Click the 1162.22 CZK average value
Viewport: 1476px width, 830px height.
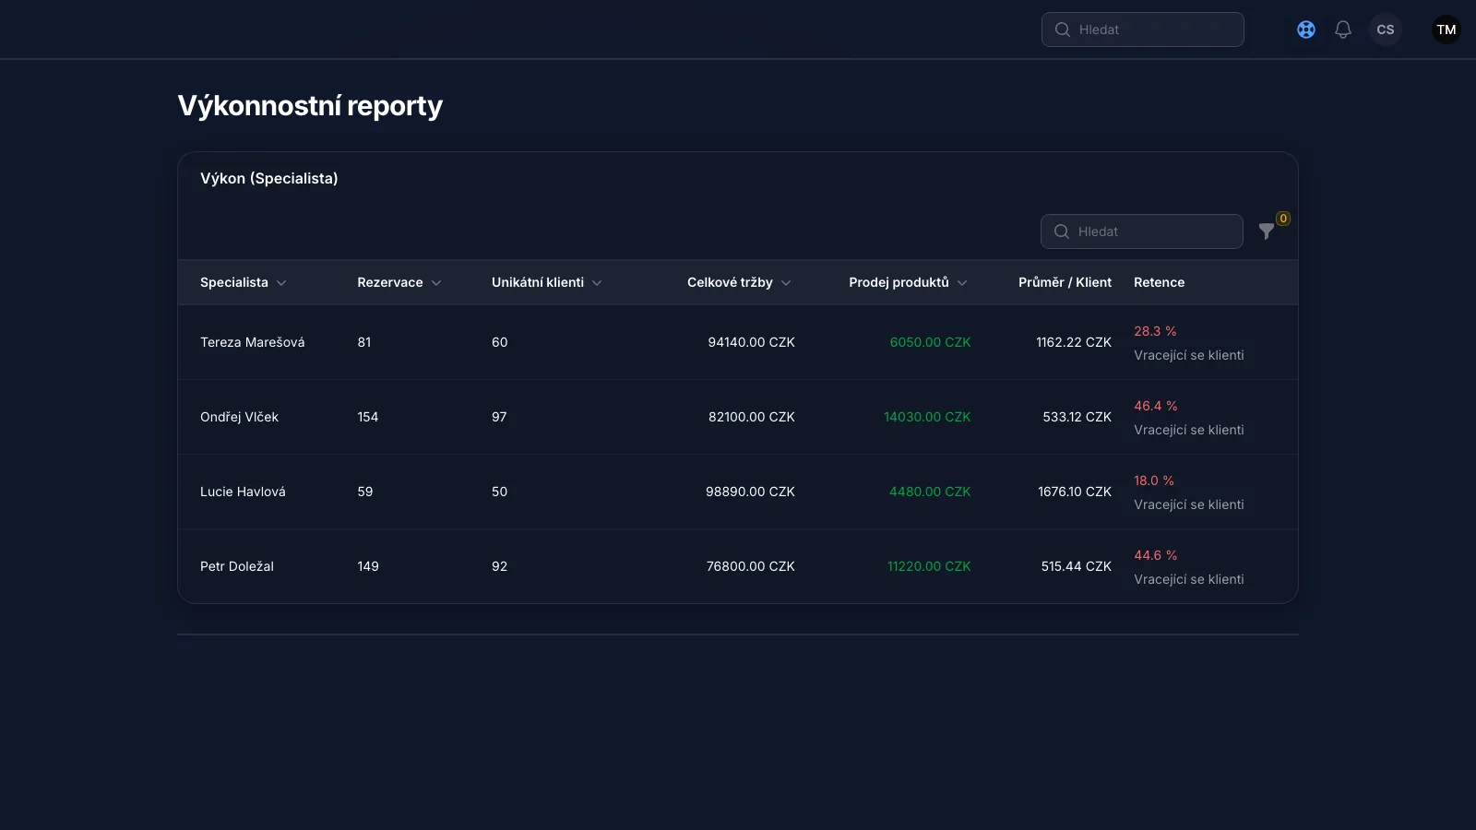[1074, 342]
